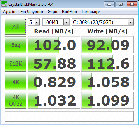Click the 4K write result 1.058
139x125 pixels.
(107, 82)
